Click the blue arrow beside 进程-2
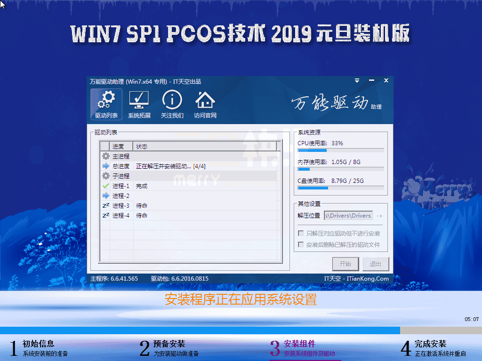 [106, 196]
